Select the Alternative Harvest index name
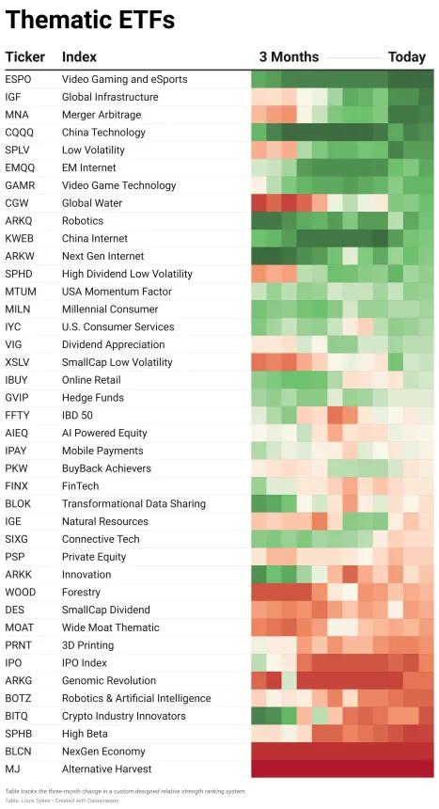Image resolution: width=439 pixels, height=809 pixels. [107, 769]
